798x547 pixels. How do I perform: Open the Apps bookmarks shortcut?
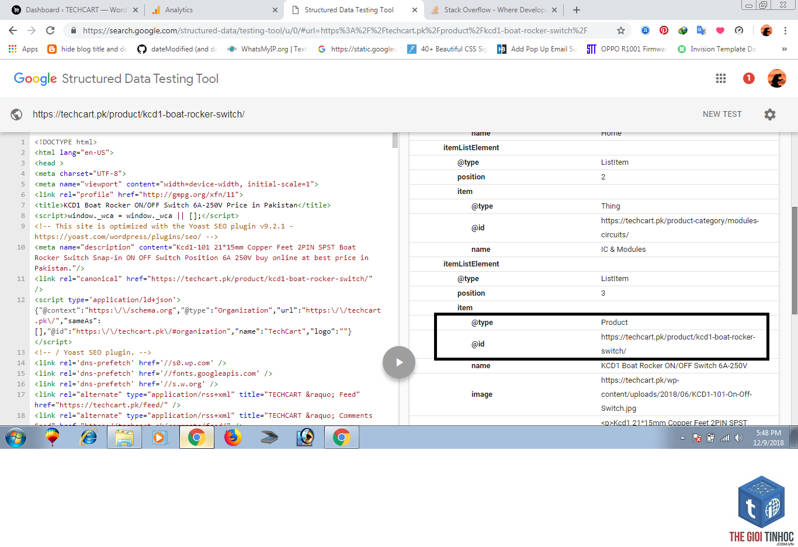23,49
